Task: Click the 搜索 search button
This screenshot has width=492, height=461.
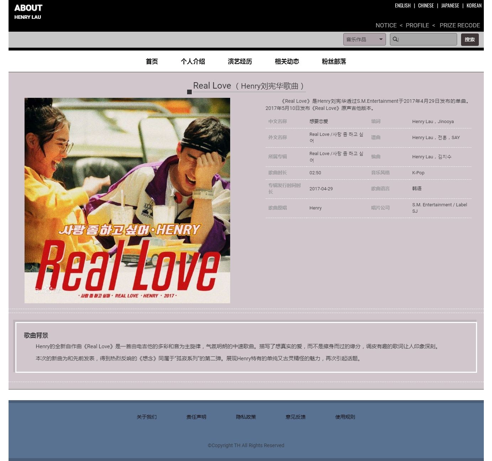Action: coord(470,39)
